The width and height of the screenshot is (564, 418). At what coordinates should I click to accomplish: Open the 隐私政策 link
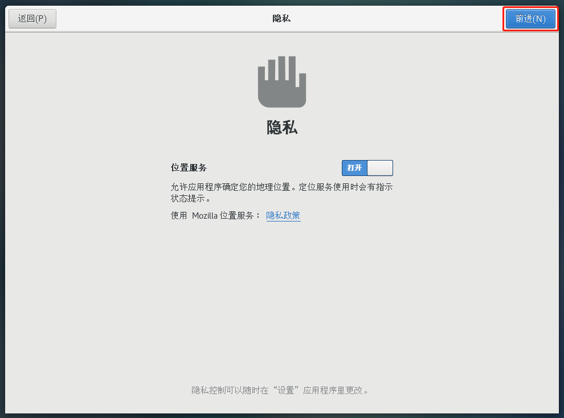coord(283,216)
